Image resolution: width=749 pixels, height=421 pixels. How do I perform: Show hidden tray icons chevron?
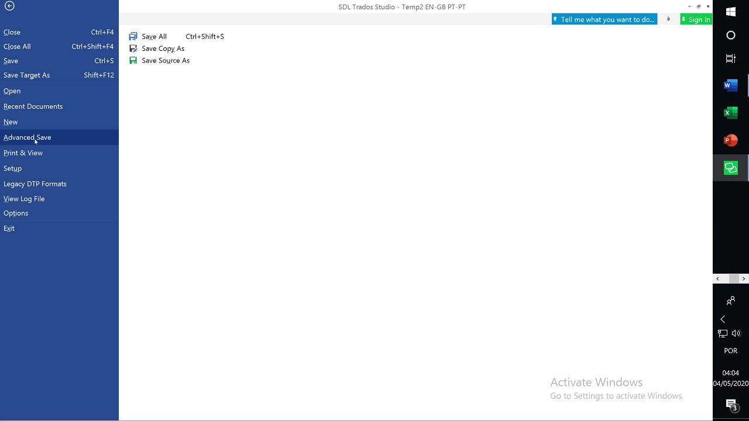pyautogui.click(x=723, y=319)
